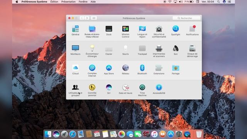Open Sécurité et confidentialité pane
247x139 pixels.
[x=159, y=32]
